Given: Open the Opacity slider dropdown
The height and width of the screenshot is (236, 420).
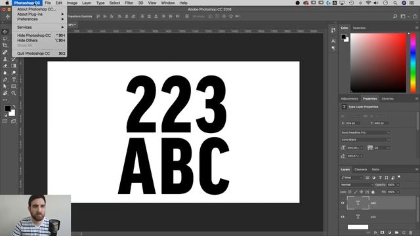Looking at the screenshot, I should coord(398,185).
